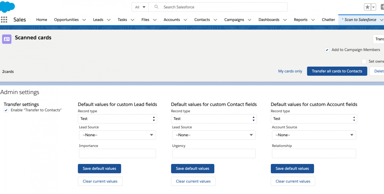Expand the Files tab chevron
The height and width of the screenshot is (194, 384).
click(155, 20)
